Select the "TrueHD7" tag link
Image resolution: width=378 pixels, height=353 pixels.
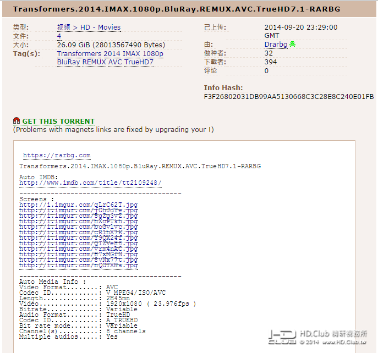click(139, 62)
